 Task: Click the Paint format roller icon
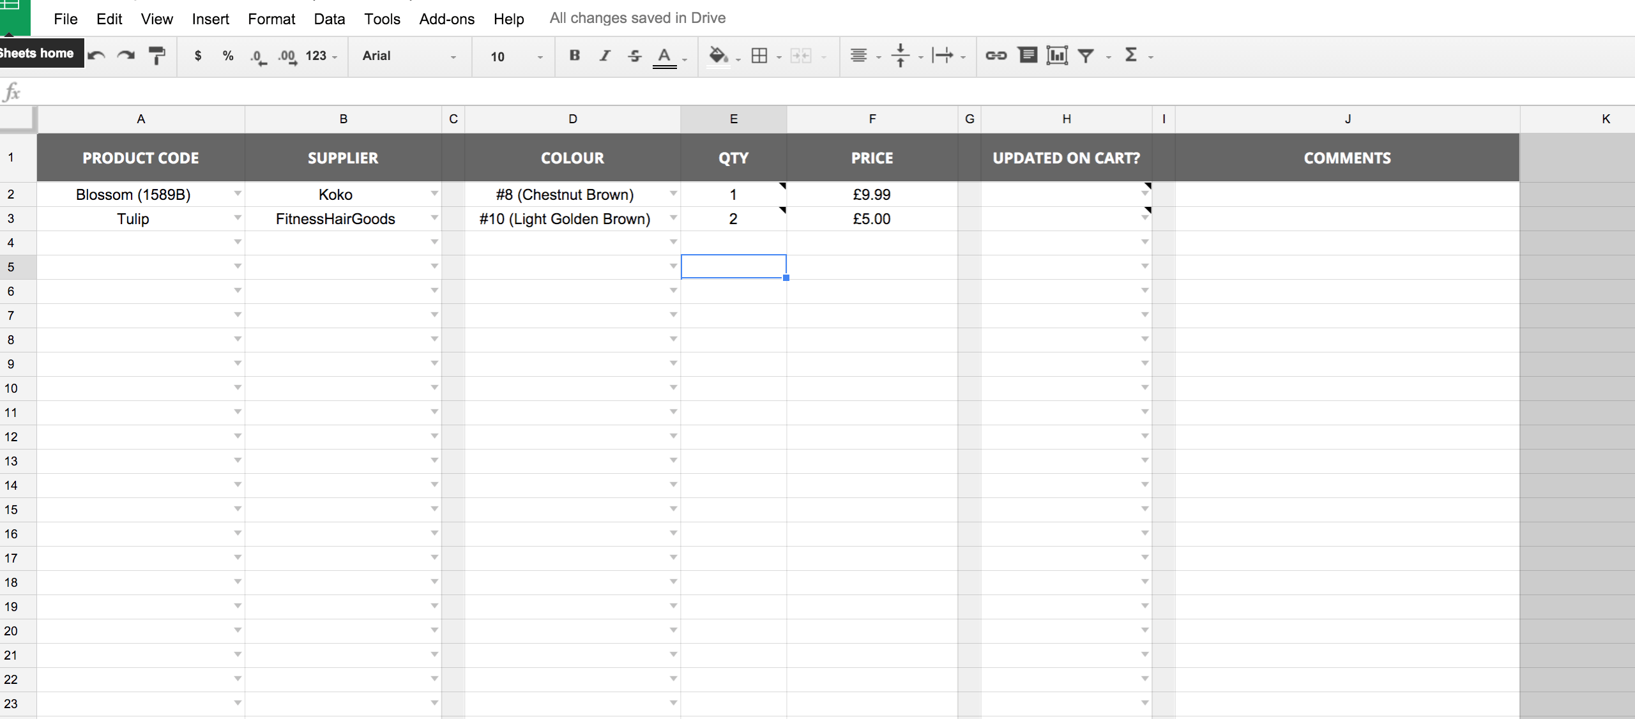pos(156,56)
